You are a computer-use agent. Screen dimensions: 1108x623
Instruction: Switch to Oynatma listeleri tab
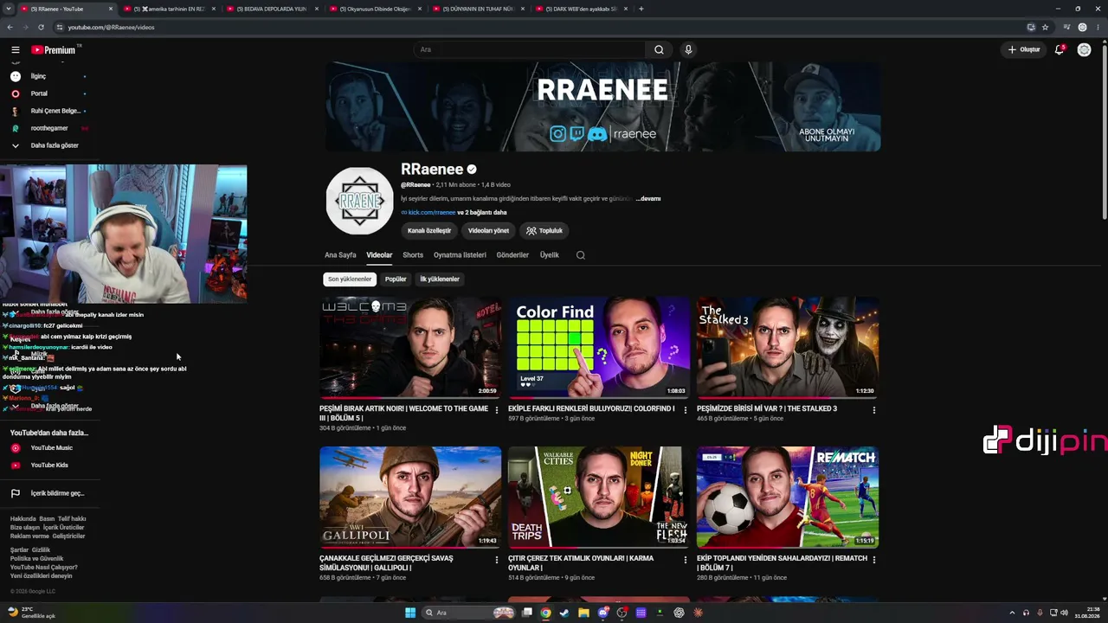click(x=460, y=255)
